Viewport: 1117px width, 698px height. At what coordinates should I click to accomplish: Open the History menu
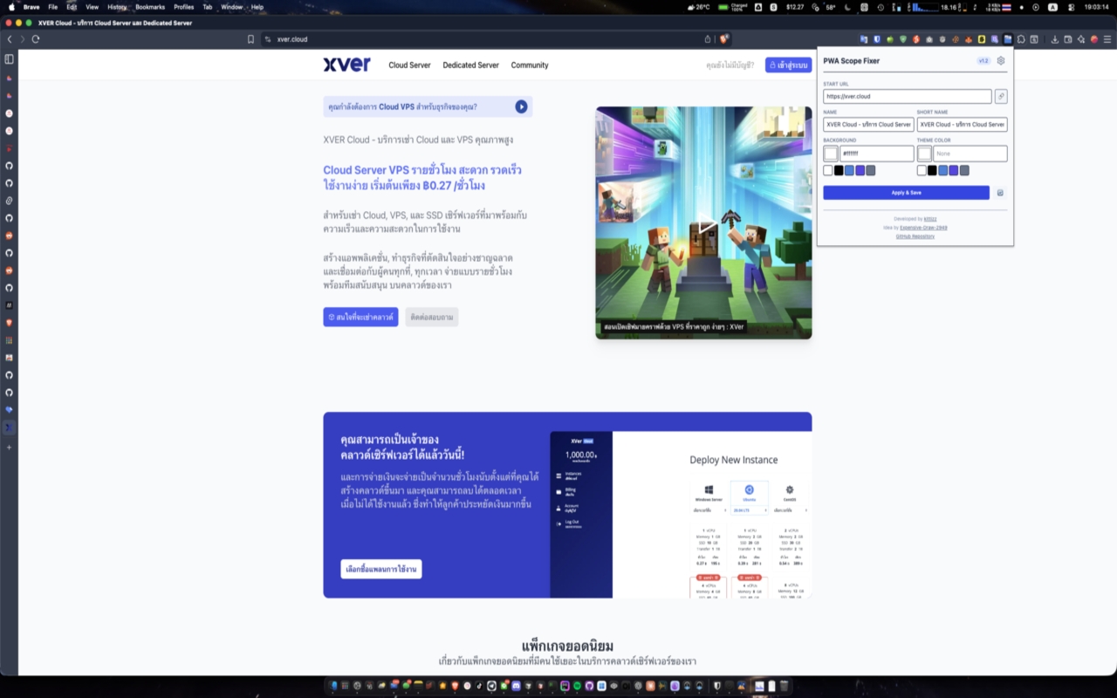coord(117,6)
